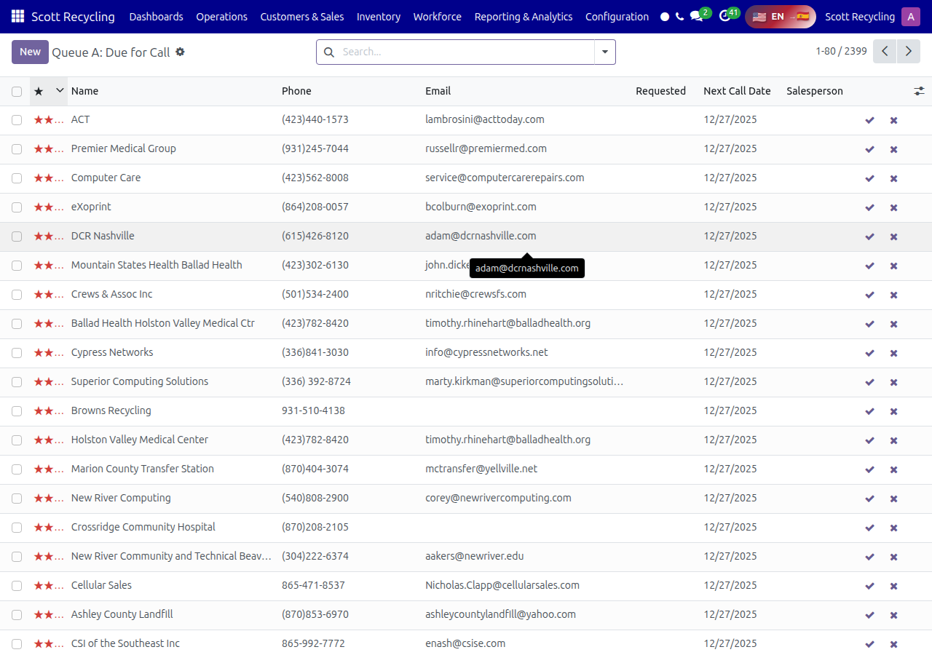932x655 pixels.
Task: Sort by the Next Call Date header
Action: click(x=737, y=91)
